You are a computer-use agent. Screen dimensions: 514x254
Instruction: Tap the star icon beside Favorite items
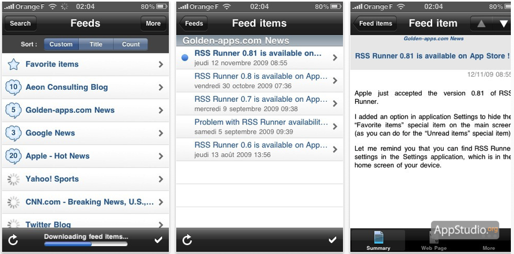[x=14, y=65]
